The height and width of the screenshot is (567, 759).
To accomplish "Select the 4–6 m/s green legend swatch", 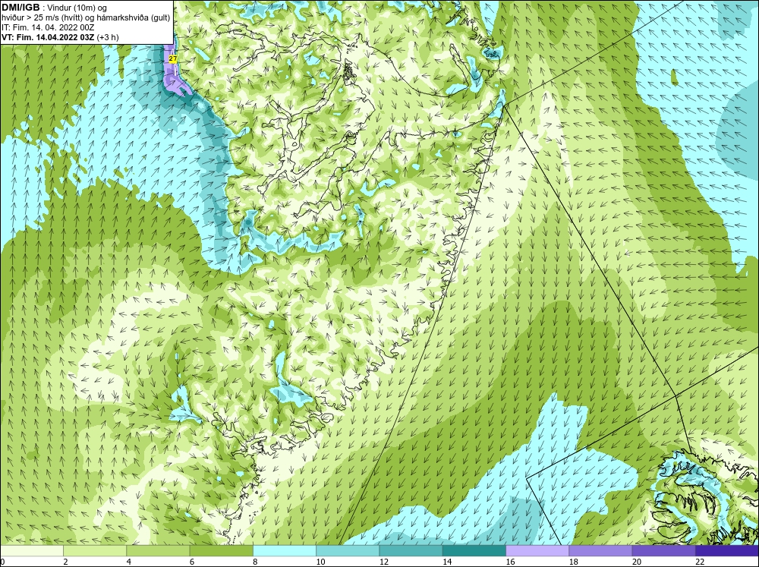I will coord(158,551).
